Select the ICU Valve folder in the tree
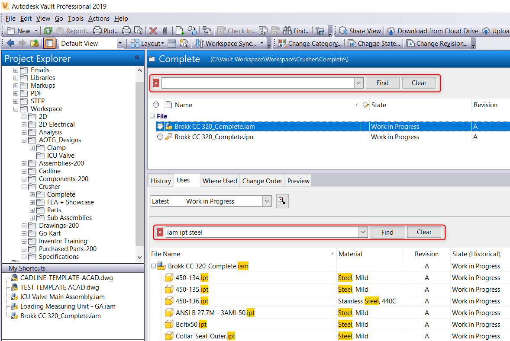Screen dimensions: 510x341 [x=61, y=156]
